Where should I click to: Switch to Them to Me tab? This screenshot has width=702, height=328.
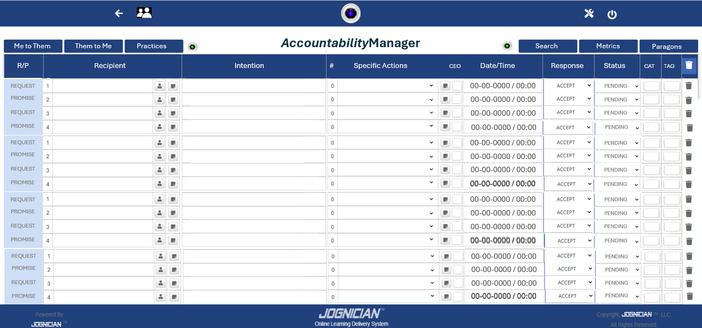pos(93,46)
